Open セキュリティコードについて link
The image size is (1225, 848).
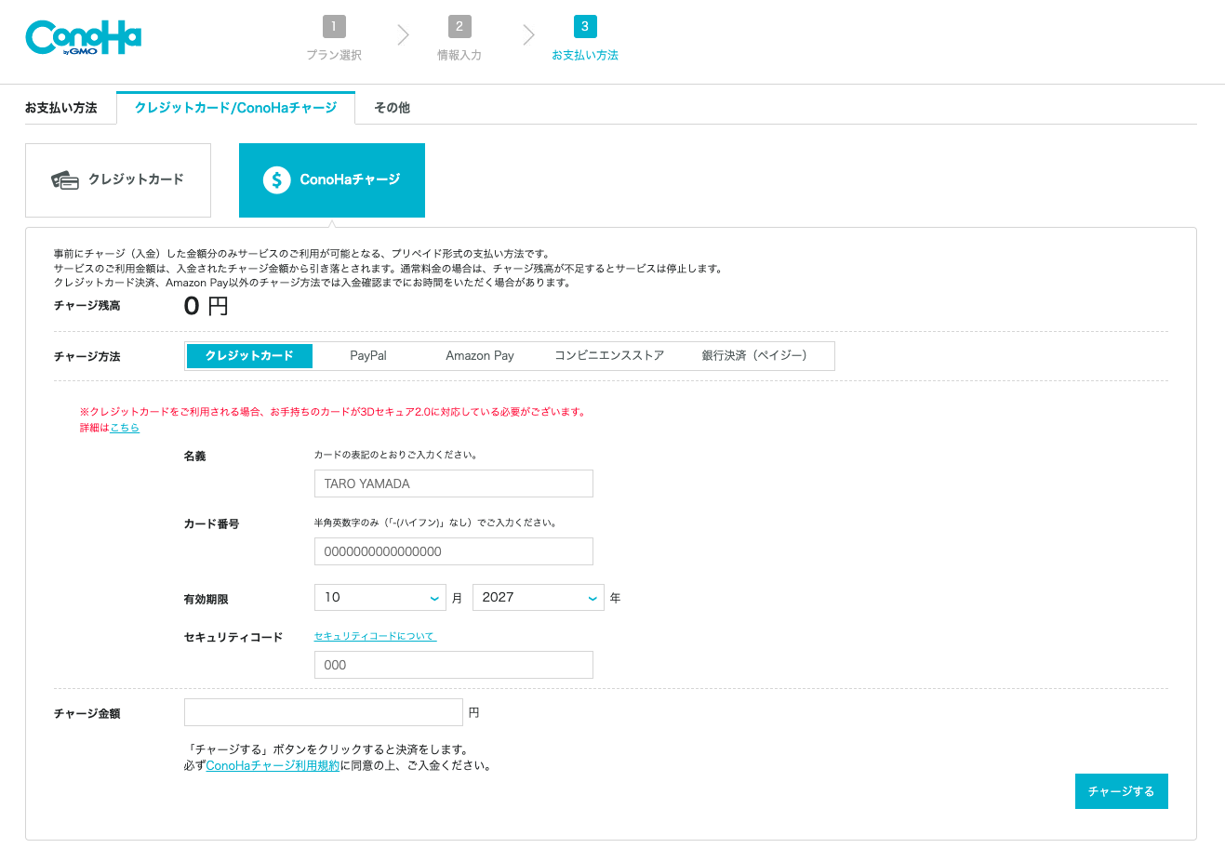click(x=375, y=636)
